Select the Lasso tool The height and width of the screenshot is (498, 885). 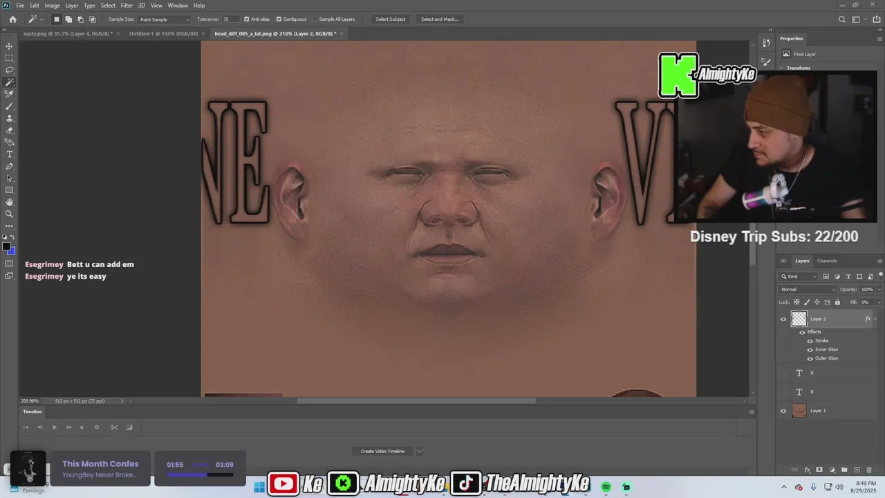10,70
